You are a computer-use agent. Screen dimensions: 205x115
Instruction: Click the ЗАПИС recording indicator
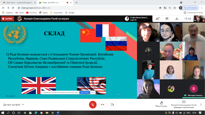(x=7, y=19)
